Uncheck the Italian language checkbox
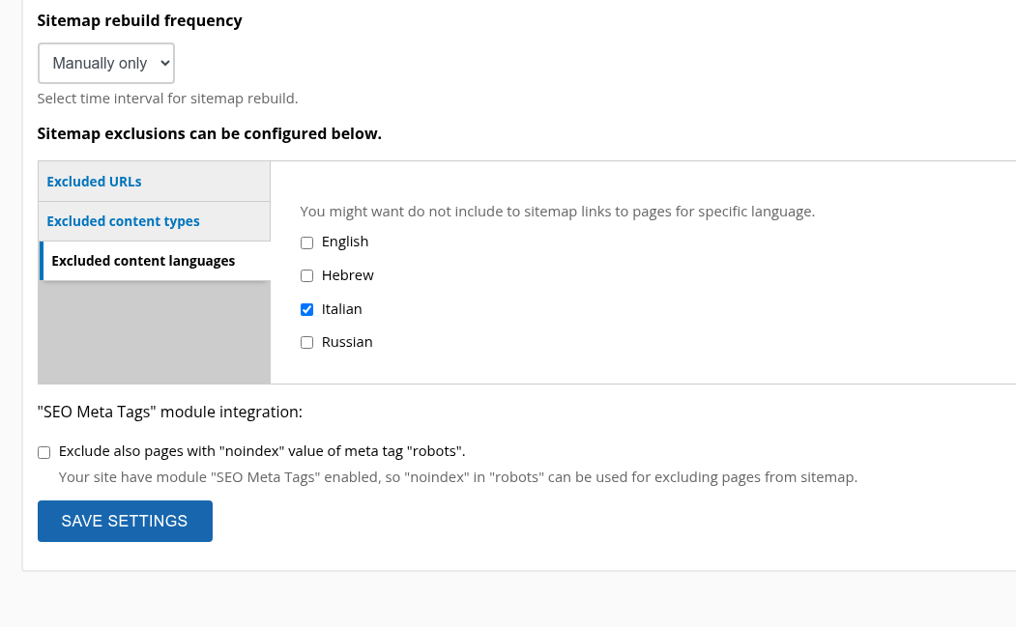The image size is (1016, 627). (307, 309)
